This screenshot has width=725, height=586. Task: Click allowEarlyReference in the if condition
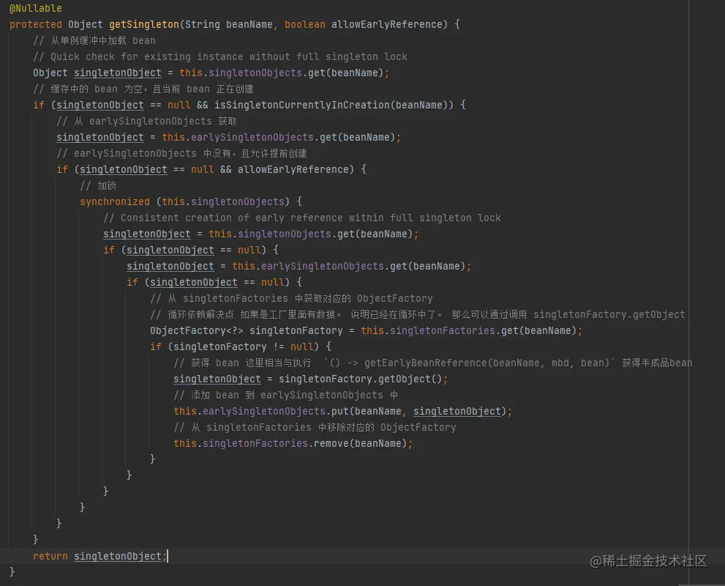(x=293, y=169)
